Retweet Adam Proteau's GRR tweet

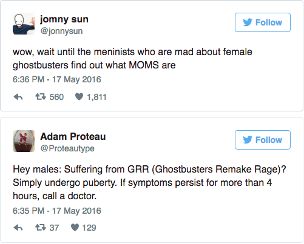click(x=41, y=228)
